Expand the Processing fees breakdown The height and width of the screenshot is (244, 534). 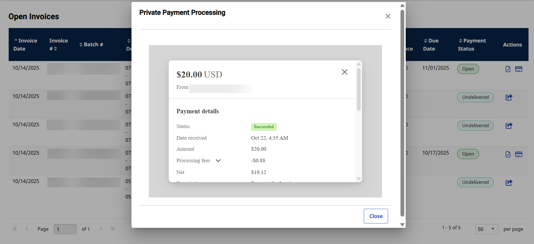pyautogui.click(x=218, y=161)
